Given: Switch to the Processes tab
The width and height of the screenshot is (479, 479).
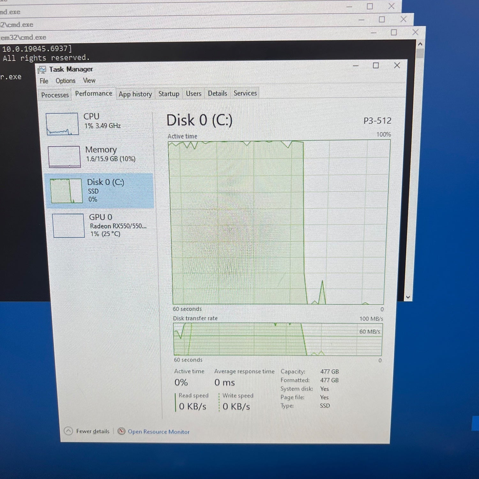Looking at the screenshot, I should (x=55, y=95).
